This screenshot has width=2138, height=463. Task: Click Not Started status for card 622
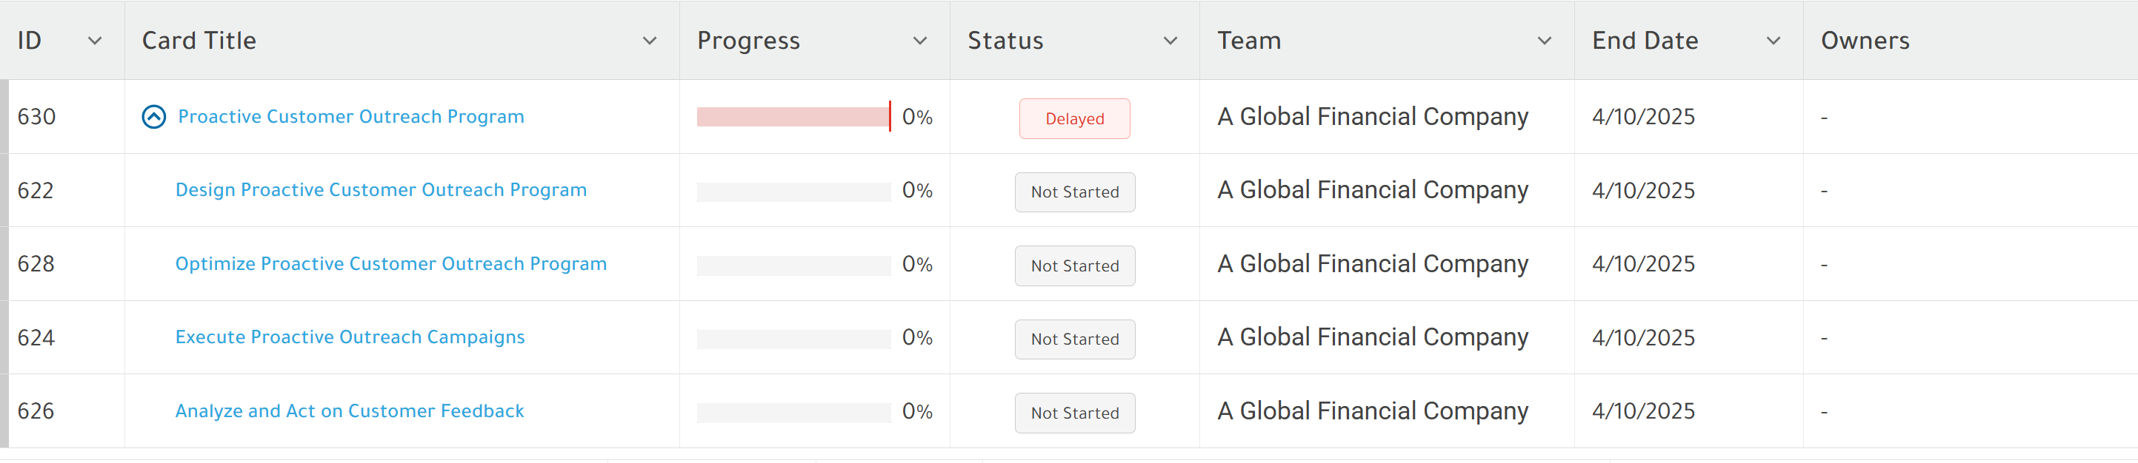(x=1075, y=192)
